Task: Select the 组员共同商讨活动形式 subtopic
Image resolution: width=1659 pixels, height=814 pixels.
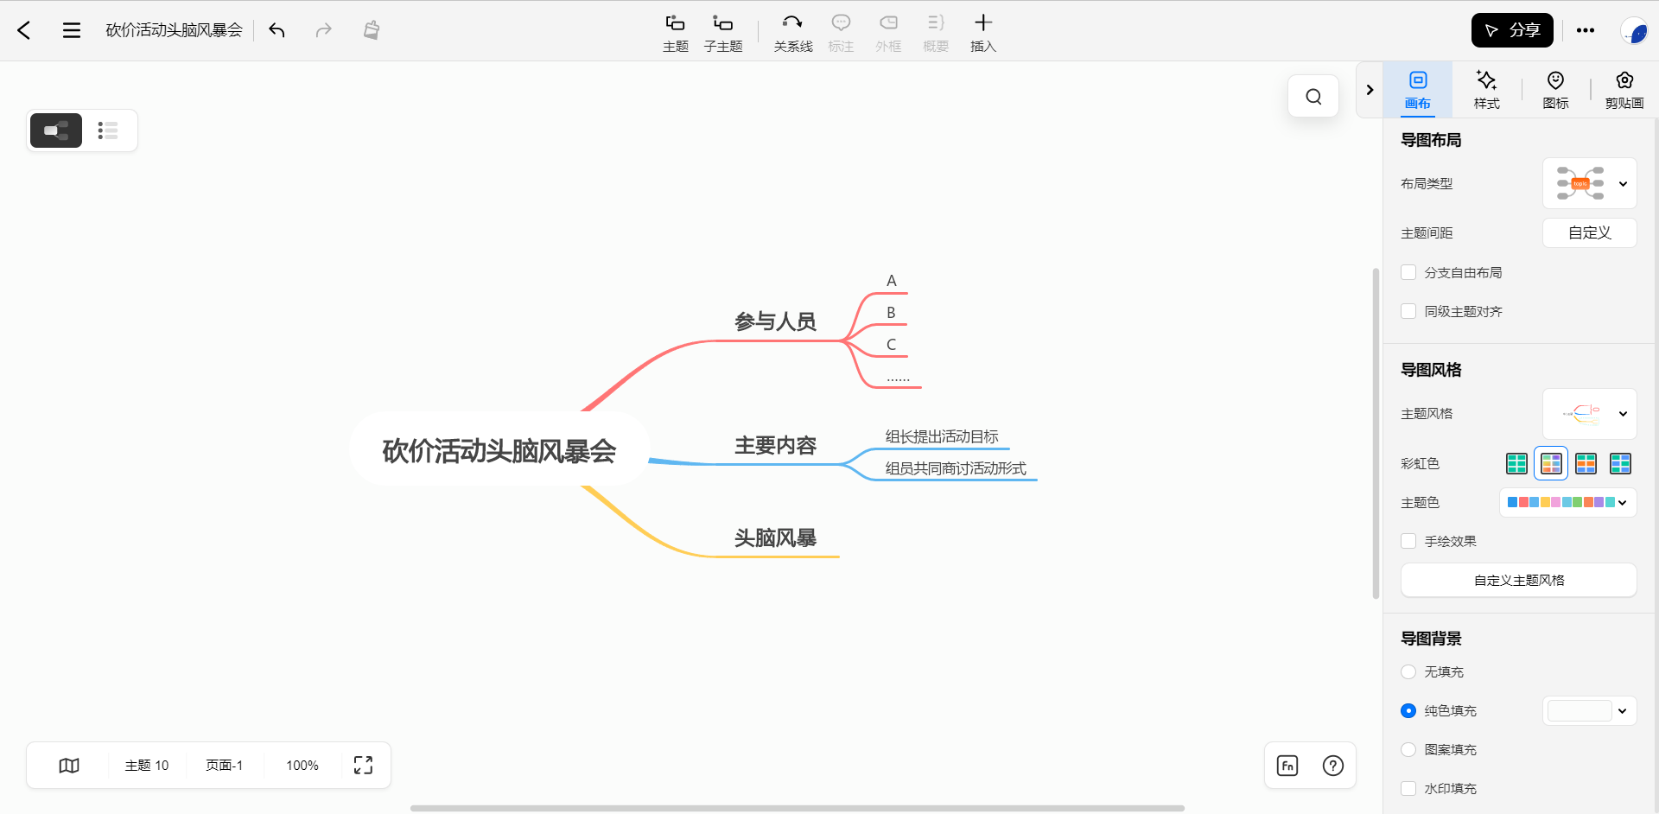Action: (x=956, y=467)
